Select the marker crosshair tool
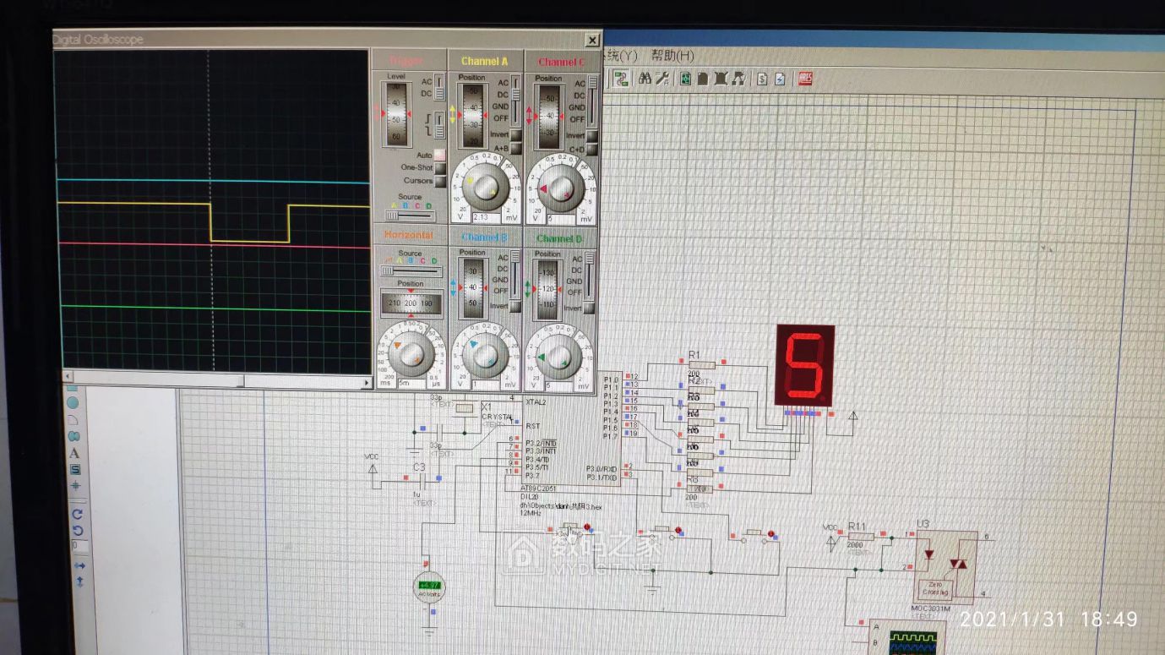Viewport: 1165px width, 655px height. [x=75, y=486]
